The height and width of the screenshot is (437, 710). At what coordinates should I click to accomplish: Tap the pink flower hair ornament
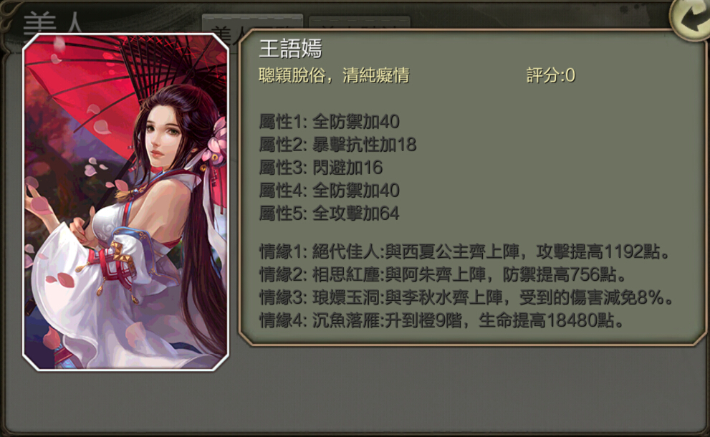pyautogui.click(x=215, y=140)
